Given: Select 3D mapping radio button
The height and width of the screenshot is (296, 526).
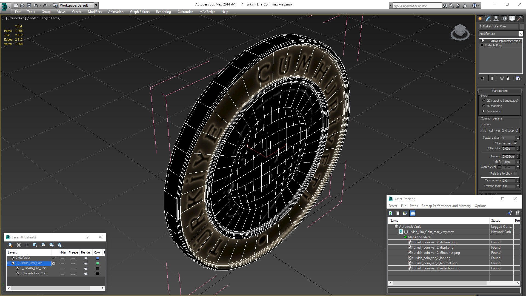Looking at the screenshot, I should click(484, 106).
